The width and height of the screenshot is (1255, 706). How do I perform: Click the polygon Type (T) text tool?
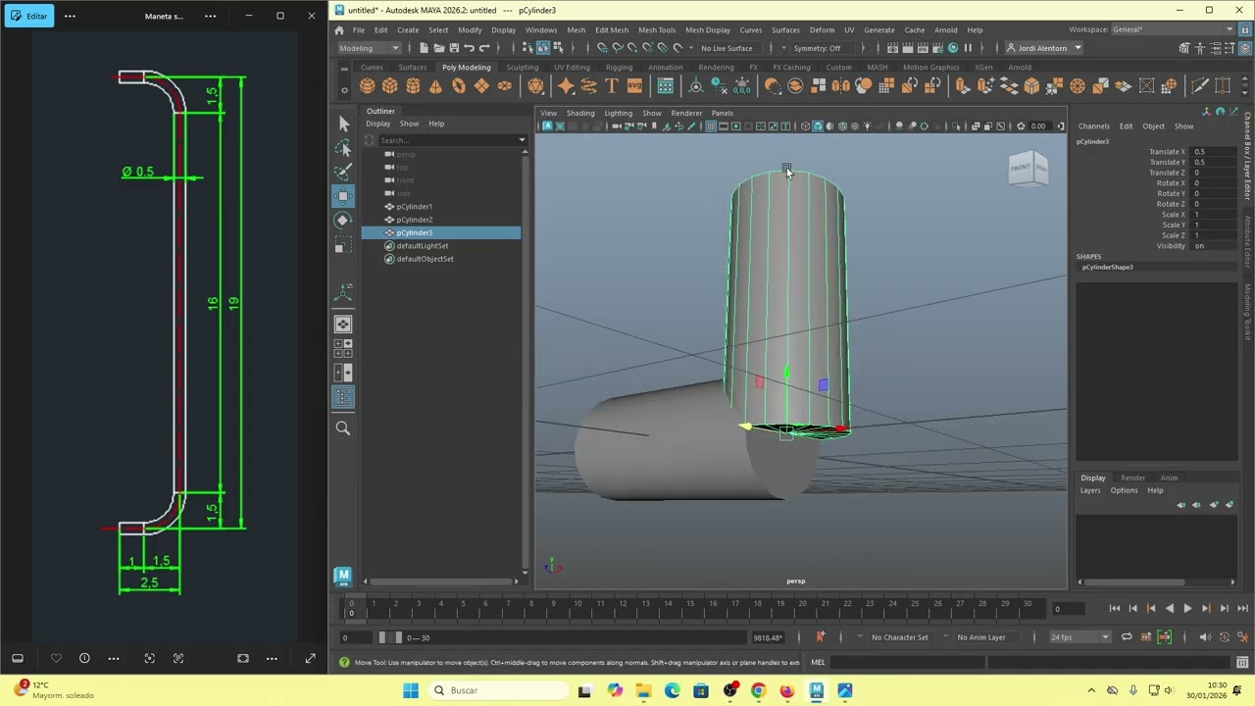(612, 86)
